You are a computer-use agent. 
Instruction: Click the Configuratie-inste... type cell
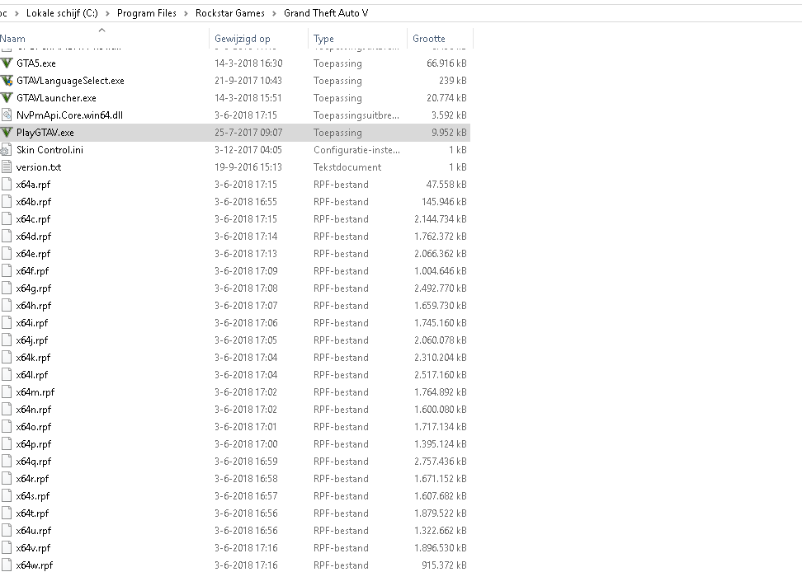point(357,150)
